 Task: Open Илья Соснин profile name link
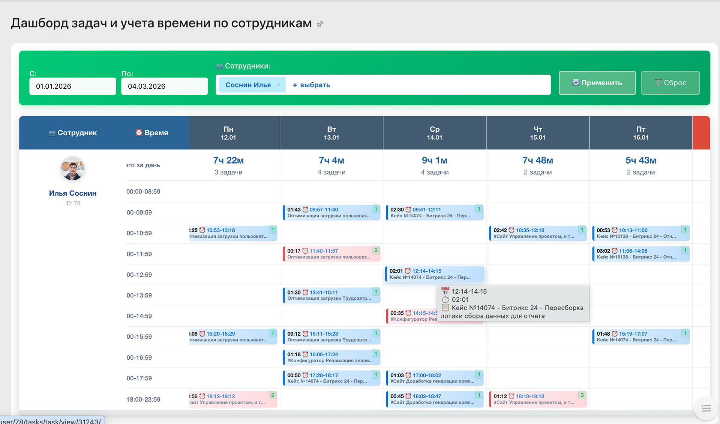pos(73,193)
